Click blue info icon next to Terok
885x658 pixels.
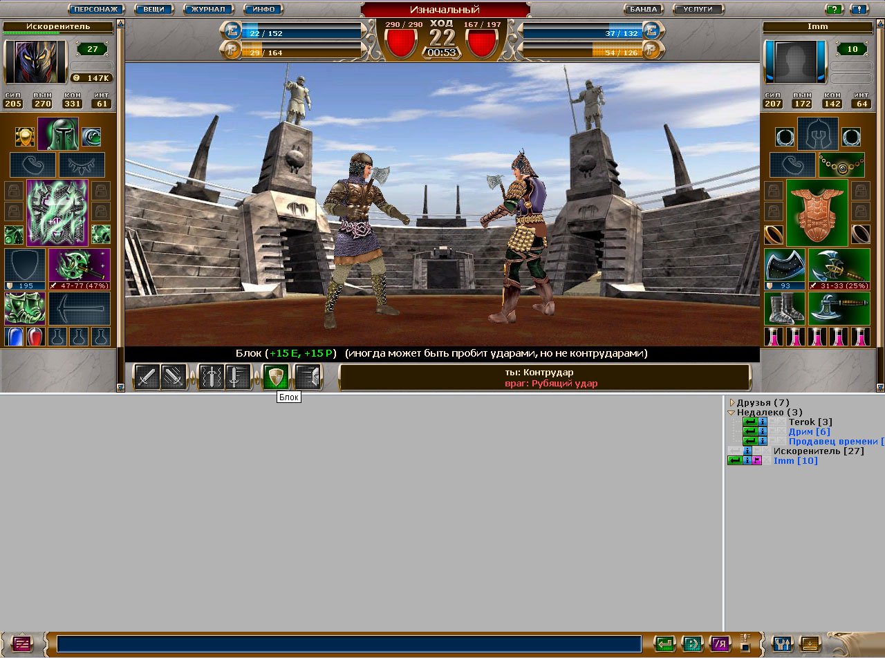click(x=763, y=422)
